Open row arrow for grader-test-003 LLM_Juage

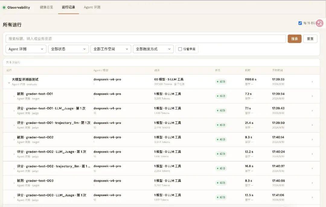coord(312,197)
